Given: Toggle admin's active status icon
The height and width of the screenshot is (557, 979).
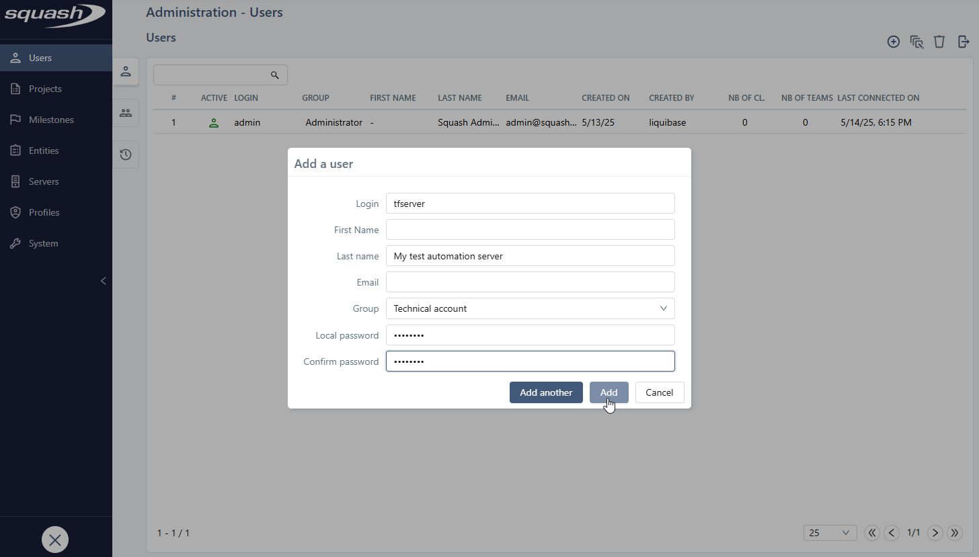Looking at the screenshot, I should click(213, 122).
